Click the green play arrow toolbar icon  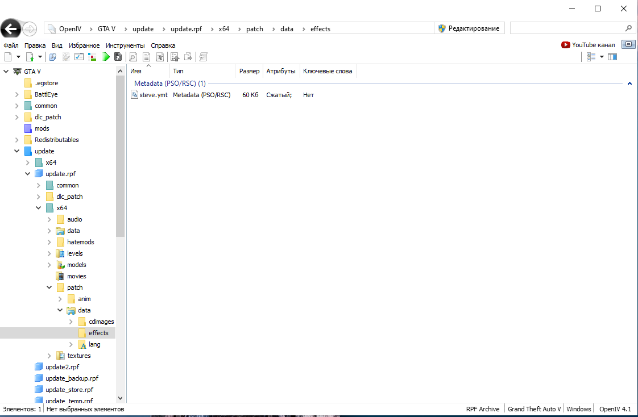(106, 57)
